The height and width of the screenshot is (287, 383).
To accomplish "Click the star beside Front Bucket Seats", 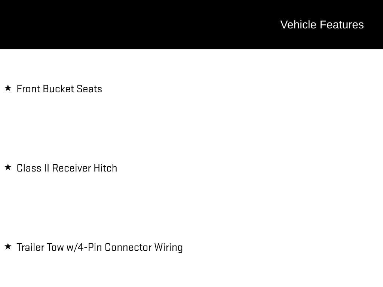I will pos(8,88).
